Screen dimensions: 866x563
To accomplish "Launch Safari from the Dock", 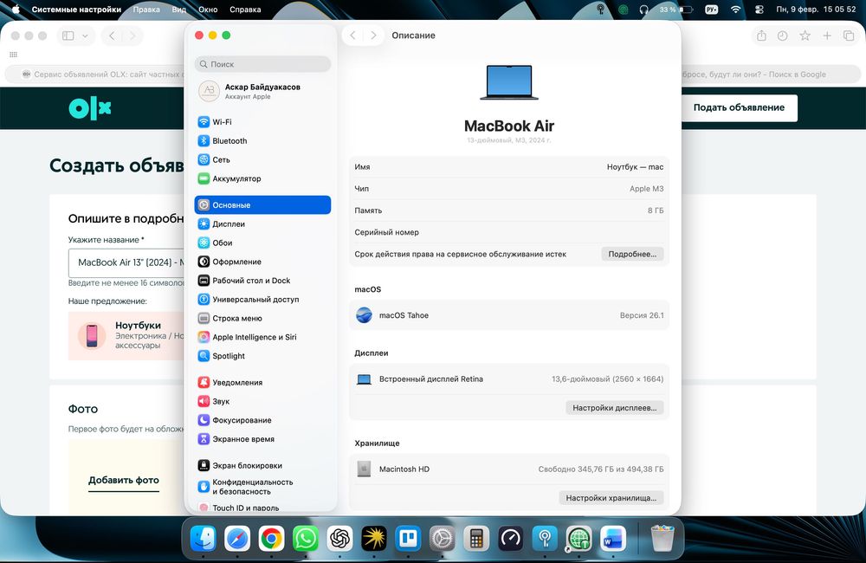I will pyautogui.click(x=237, y=538).
